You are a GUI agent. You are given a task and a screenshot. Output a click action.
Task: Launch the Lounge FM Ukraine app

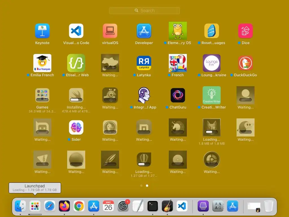pos(212,63)
